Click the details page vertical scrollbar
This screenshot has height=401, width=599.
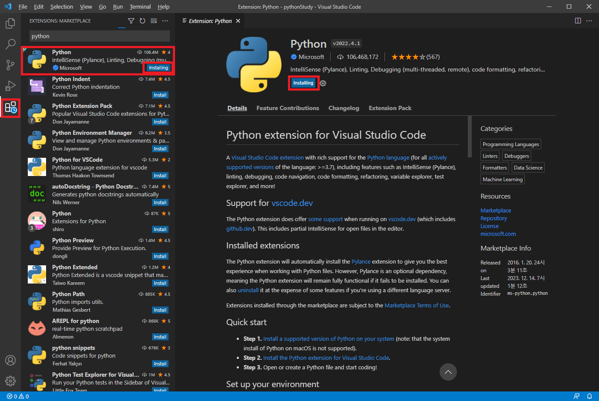[470, 137]
